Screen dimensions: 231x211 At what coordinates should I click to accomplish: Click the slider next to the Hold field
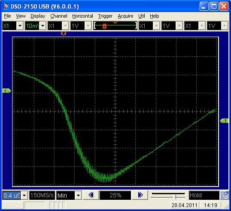[x=168, y=195]
